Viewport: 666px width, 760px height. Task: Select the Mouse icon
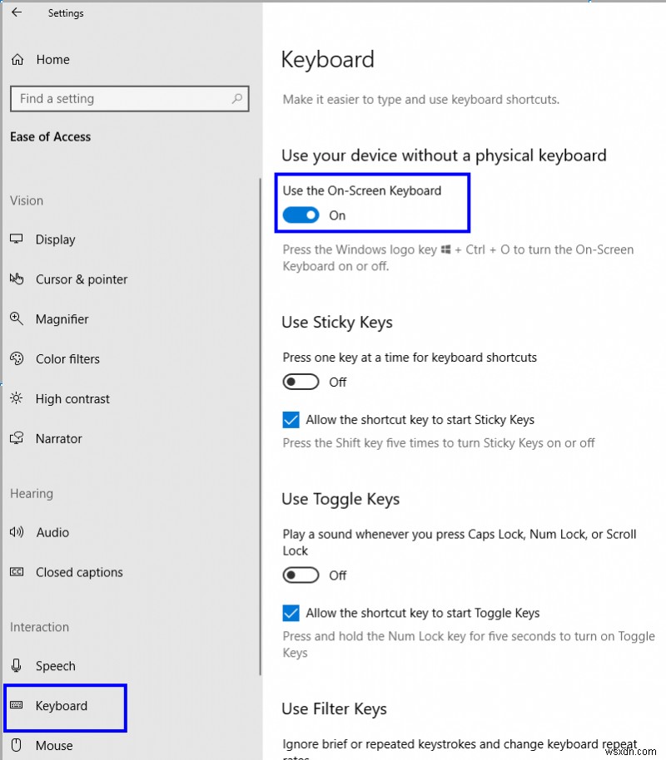coord(17,745)
